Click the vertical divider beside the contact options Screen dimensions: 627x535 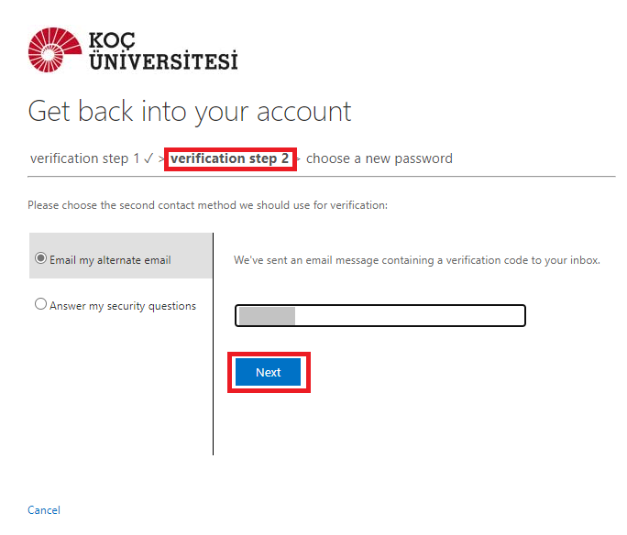coord(213,366)
